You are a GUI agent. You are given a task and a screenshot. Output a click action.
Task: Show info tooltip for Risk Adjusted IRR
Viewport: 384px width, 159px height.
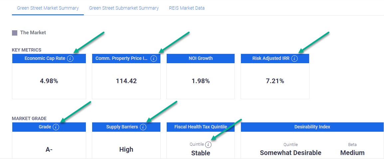click(294, 59)
